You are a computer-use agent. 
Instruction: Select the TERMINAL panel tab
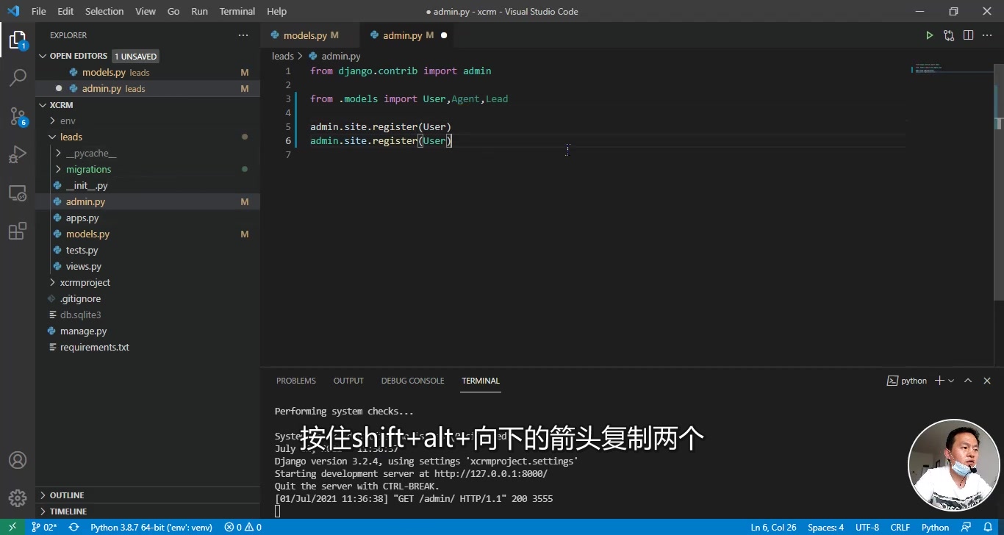pos(481,381)
